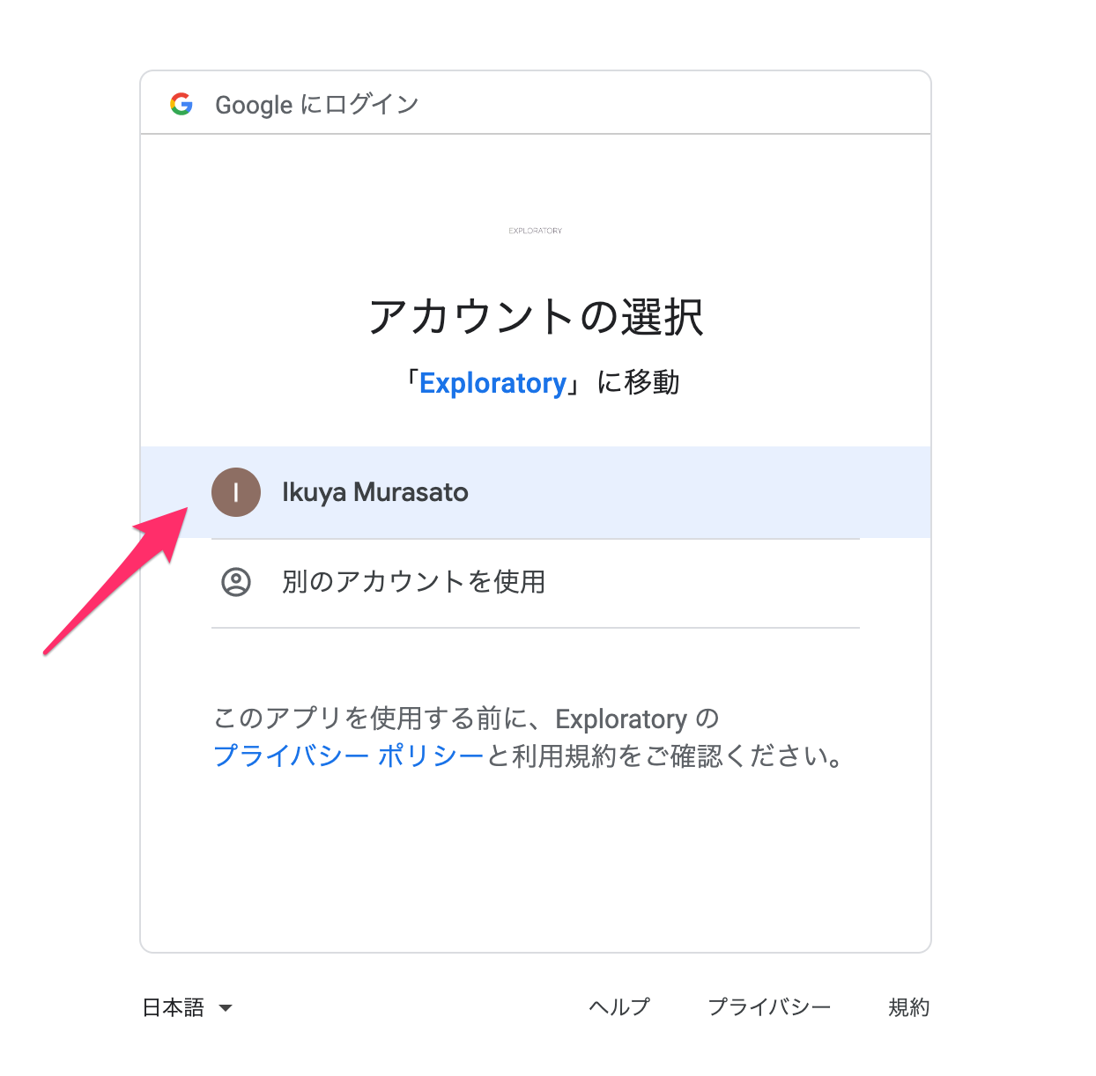The image size is (1096, 1076).
Task: Open the プライバシー ポリシー link
Action: (x=349, y=755)
